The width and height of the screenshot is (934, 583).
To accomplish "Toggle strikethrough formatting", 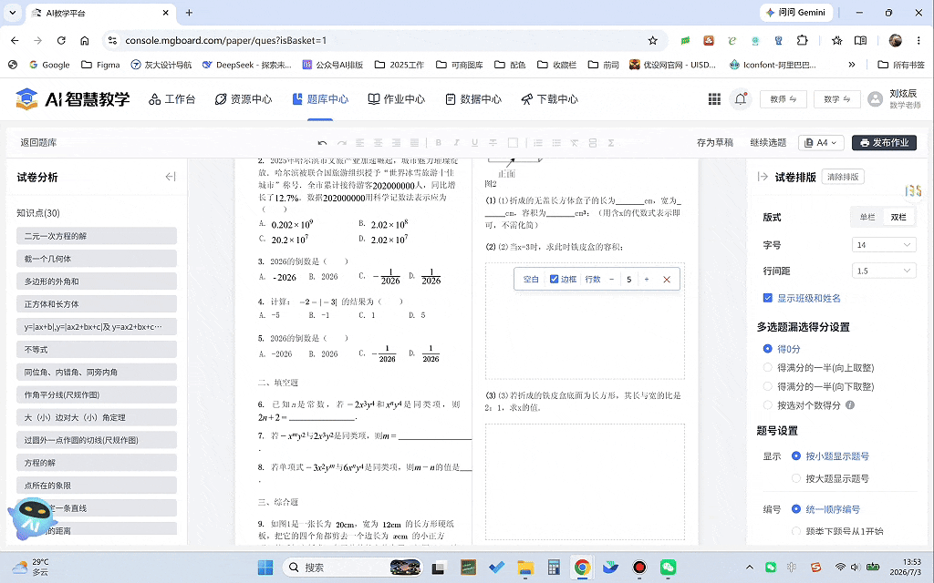I will (x=493, y=143).
